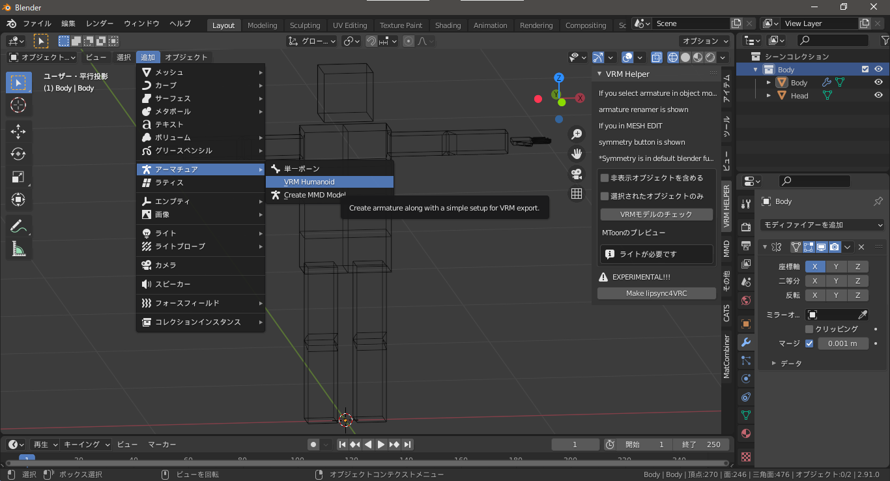The image size is (890, 481).
Task: Click the pan hand viewport icon
Action: 577,154
